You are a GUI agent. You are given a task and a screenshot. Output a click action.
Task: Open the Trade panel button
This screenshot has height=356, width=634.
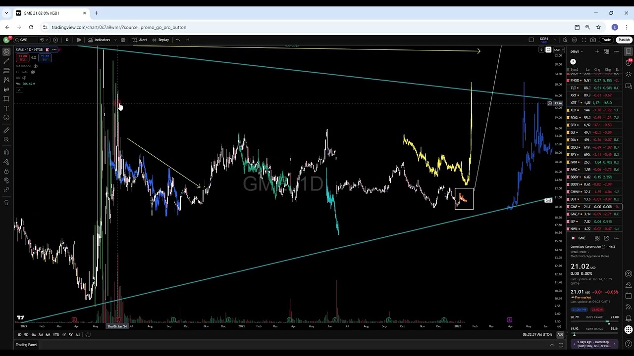click(606, 40)
